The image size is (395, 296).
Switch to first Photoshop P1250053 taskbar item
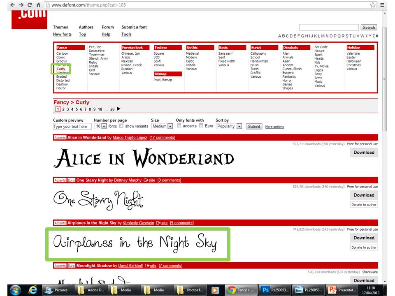pos(275,290)
